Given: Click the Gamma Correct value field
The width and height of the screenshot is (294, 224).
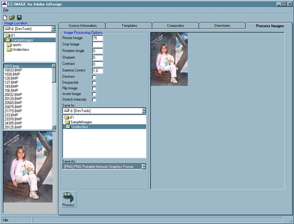Looking at the screenshot, I should (x=97, y=70).
